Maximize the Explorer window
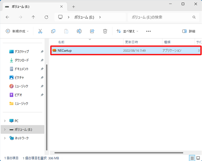 (183, 4)
